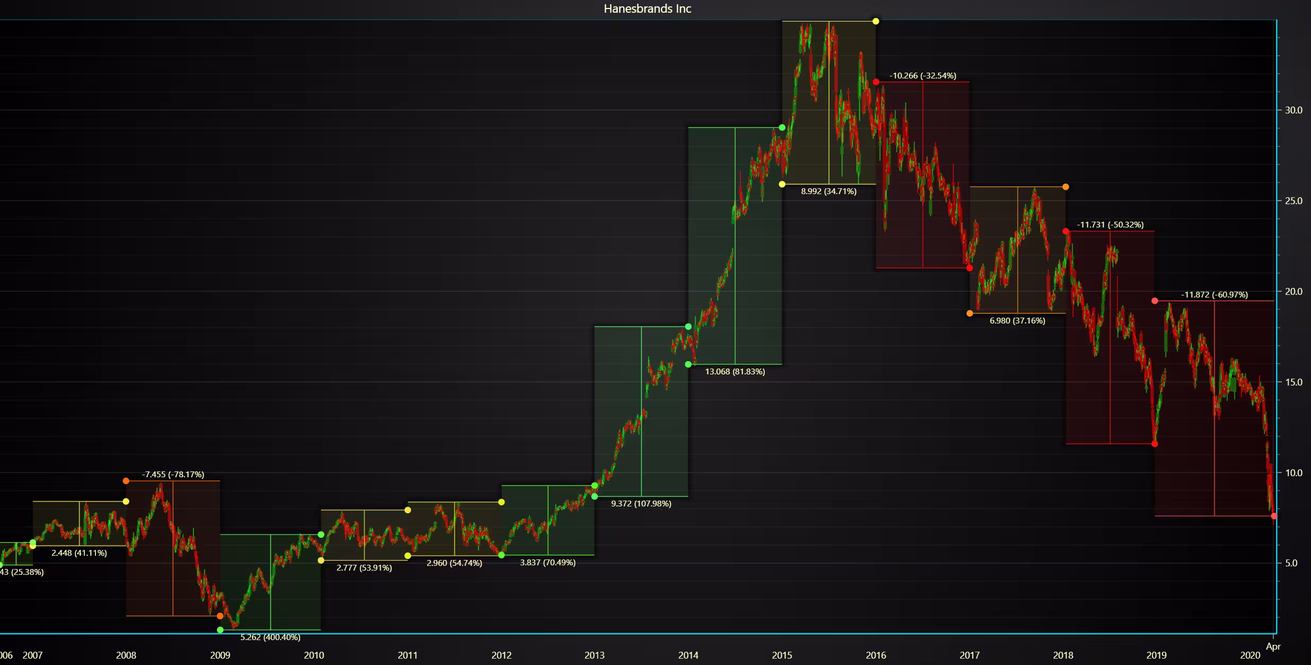Select green marker at 2014 range top
The height and width of the screenshot is (665, 1311).
point(782,128)
